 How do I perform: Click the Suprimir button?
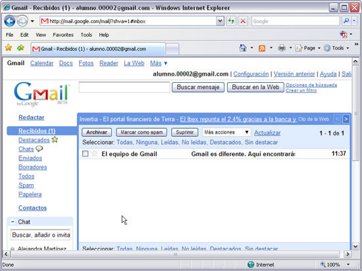(185, 132)
